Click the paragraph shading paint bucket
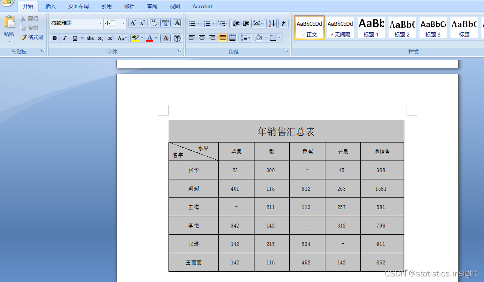Viewport: 484px width, 282px height. click(x=259, y=38)
